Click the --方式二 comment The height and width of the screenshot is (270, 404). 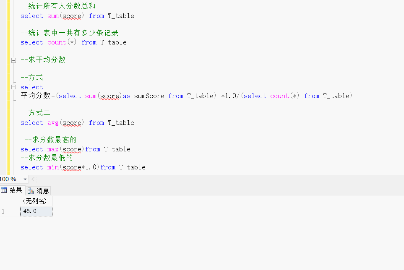point(35,113)
